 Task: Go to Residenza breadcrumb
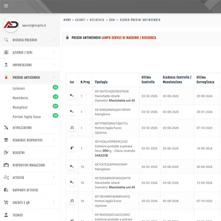point(97,20)
